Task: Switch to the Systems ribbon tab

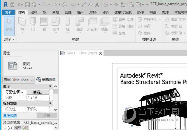Action: click(68, 12)
